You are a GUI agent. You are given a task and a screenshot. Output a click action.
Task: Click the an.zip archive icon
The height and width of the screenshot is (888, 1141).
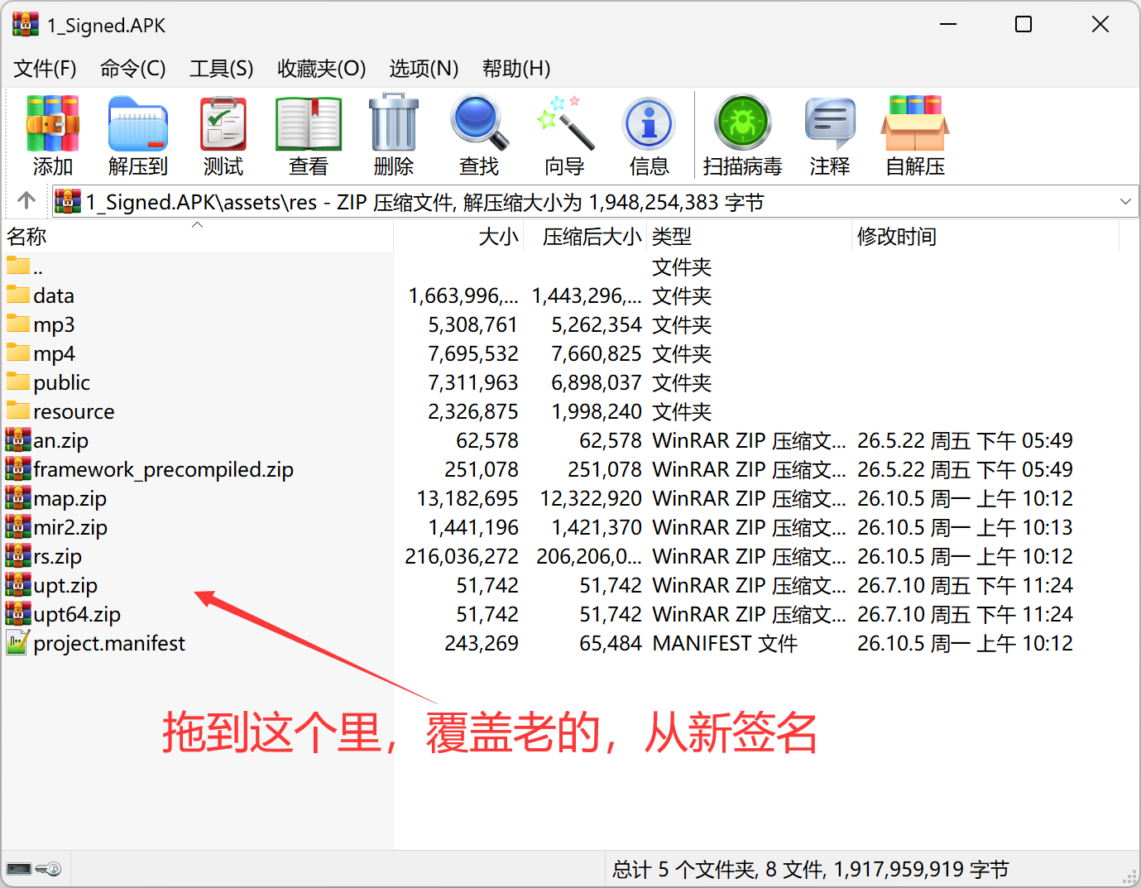(18, 439)
